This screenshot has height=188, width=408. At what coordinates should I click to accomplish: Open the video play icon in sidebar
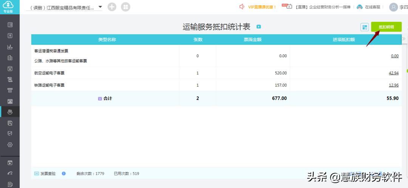click(x=10, y=163)
